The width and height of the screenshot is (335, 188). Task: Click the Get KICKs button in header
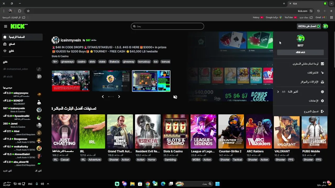point(309,26)
